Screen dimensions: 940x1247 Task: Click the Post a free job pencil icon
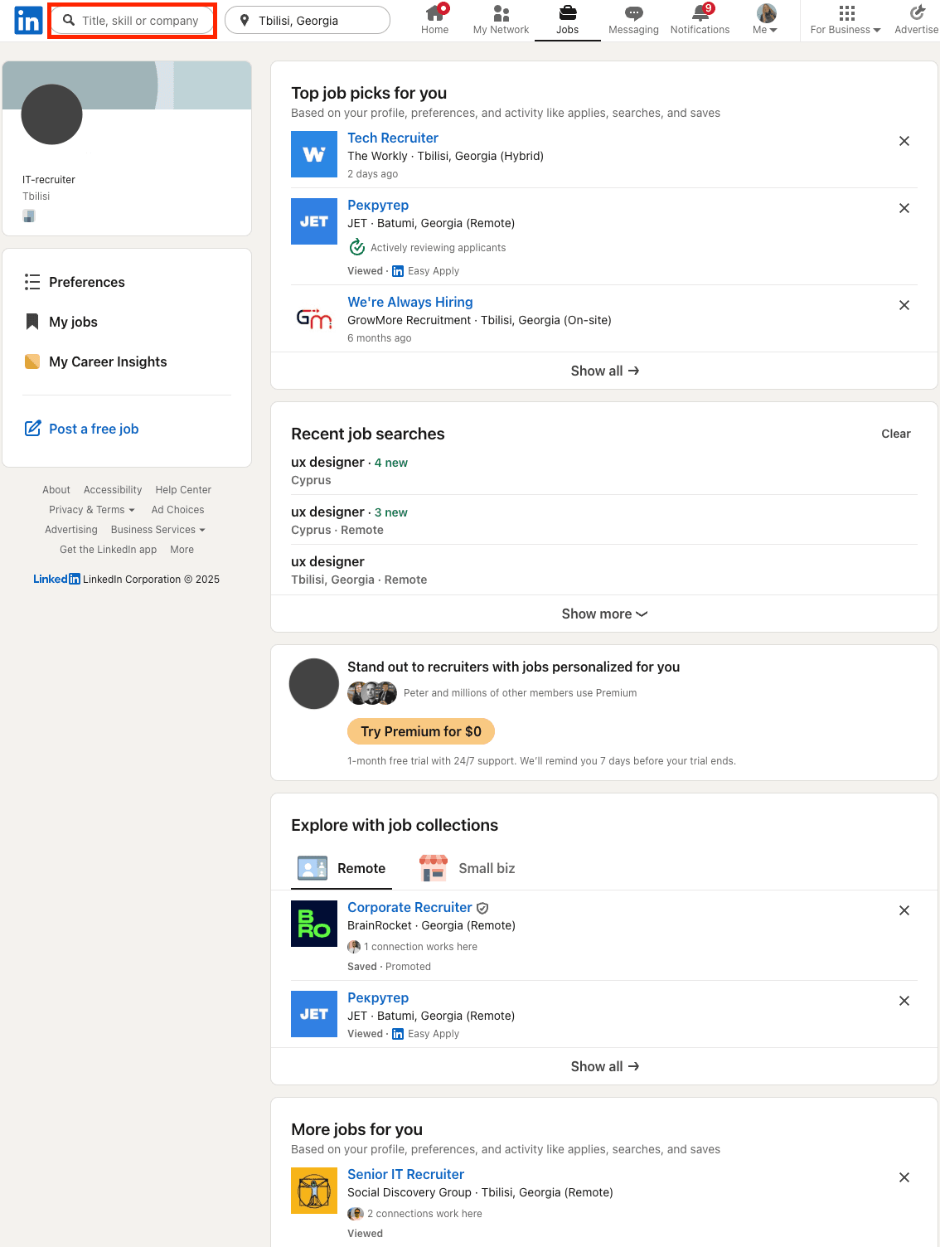point(33,428)
